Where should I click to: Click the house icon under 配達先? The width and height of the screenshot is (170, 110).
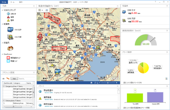click(x=10, y=48)
